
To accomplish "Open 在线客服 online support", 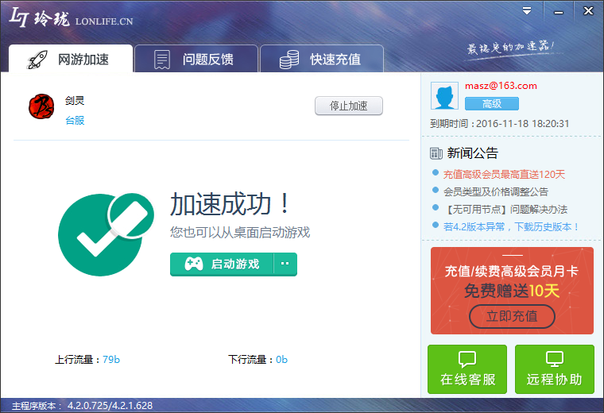I will 467,369.
